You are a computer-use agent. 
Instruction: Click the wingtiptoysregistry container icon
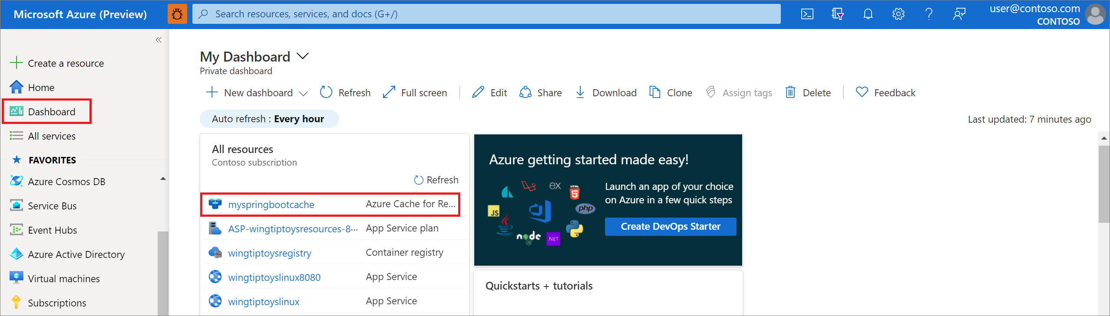tap(215, 253)
